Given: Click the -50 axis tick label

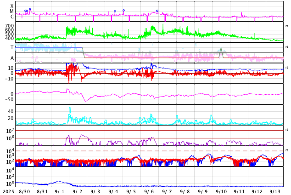Looking at the screenshot, I should [x=8, y=99].
